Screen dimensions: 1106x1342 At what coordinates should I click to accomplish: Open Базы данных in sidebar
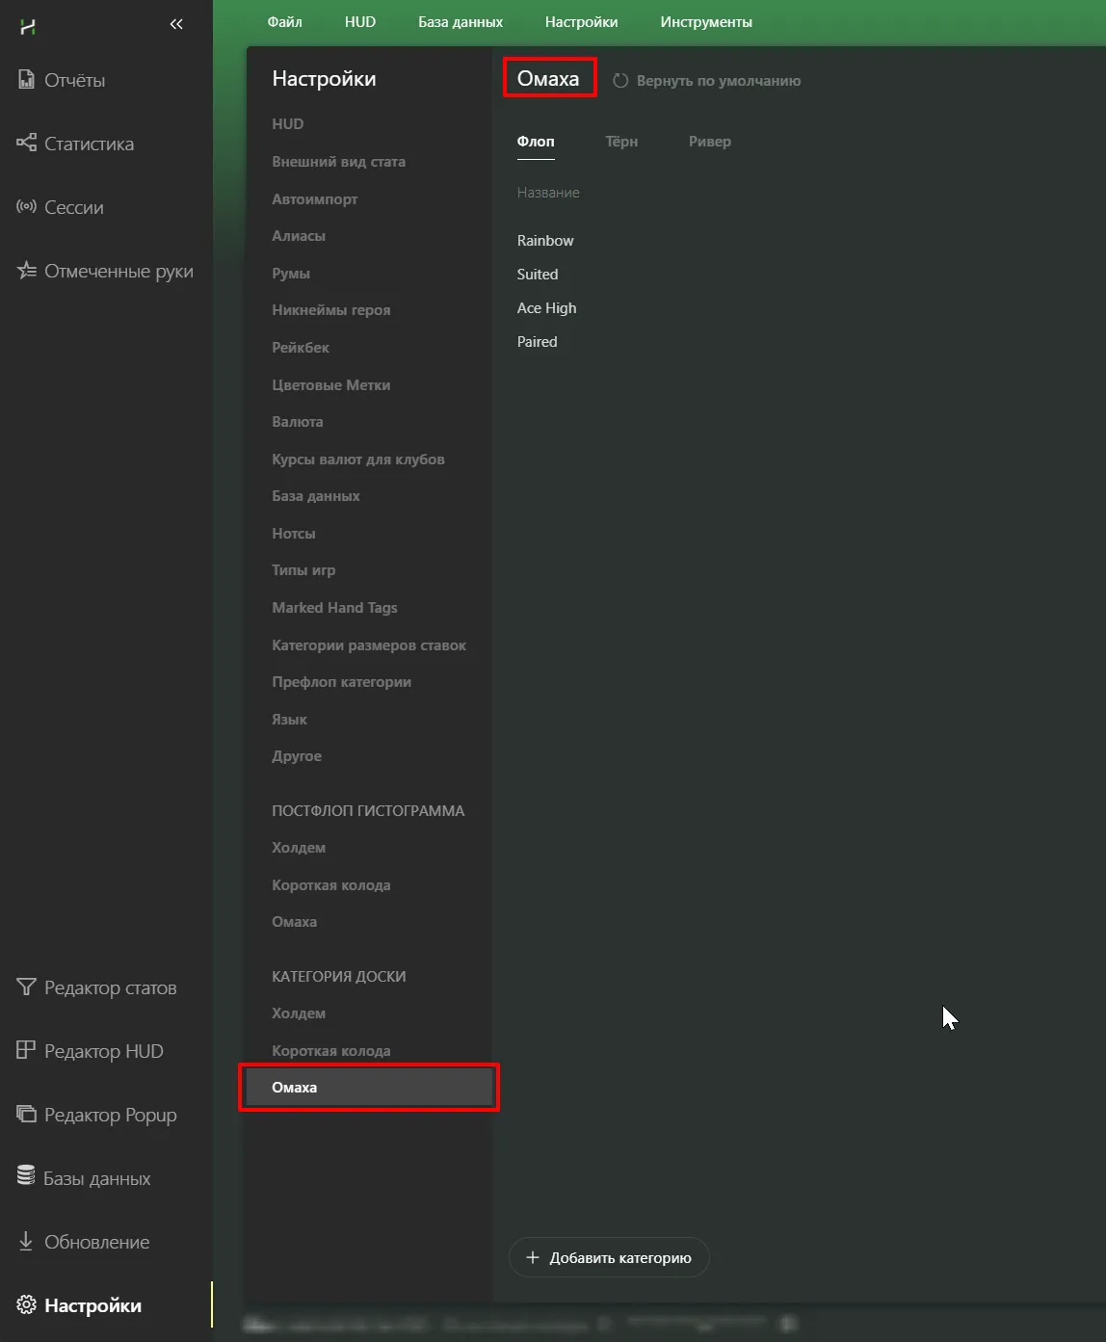(x=96, y=1178)
